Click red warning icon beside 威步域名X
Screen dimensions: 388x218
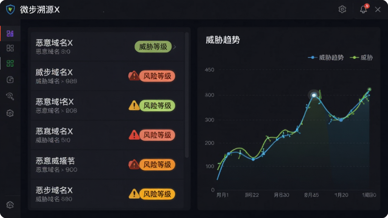134,76
